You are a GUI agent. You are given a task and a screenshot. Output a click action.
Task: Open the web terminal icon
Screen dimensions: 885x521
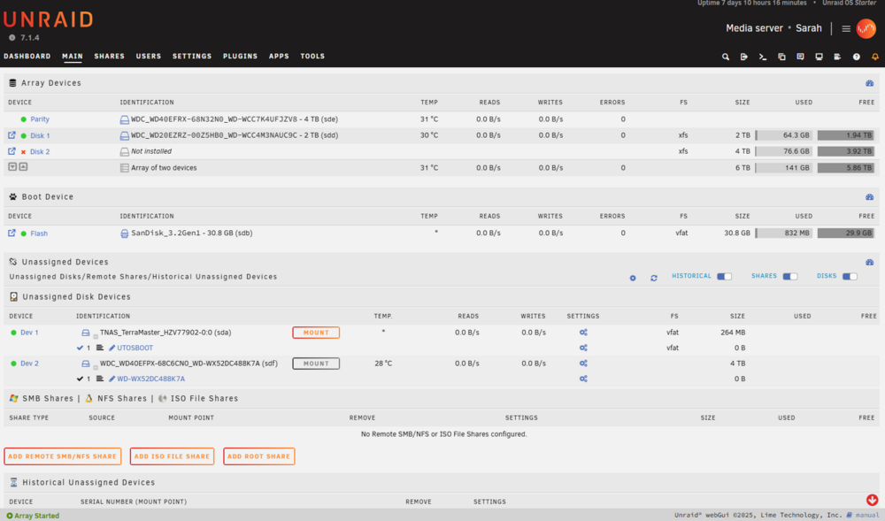click(763, 57)
